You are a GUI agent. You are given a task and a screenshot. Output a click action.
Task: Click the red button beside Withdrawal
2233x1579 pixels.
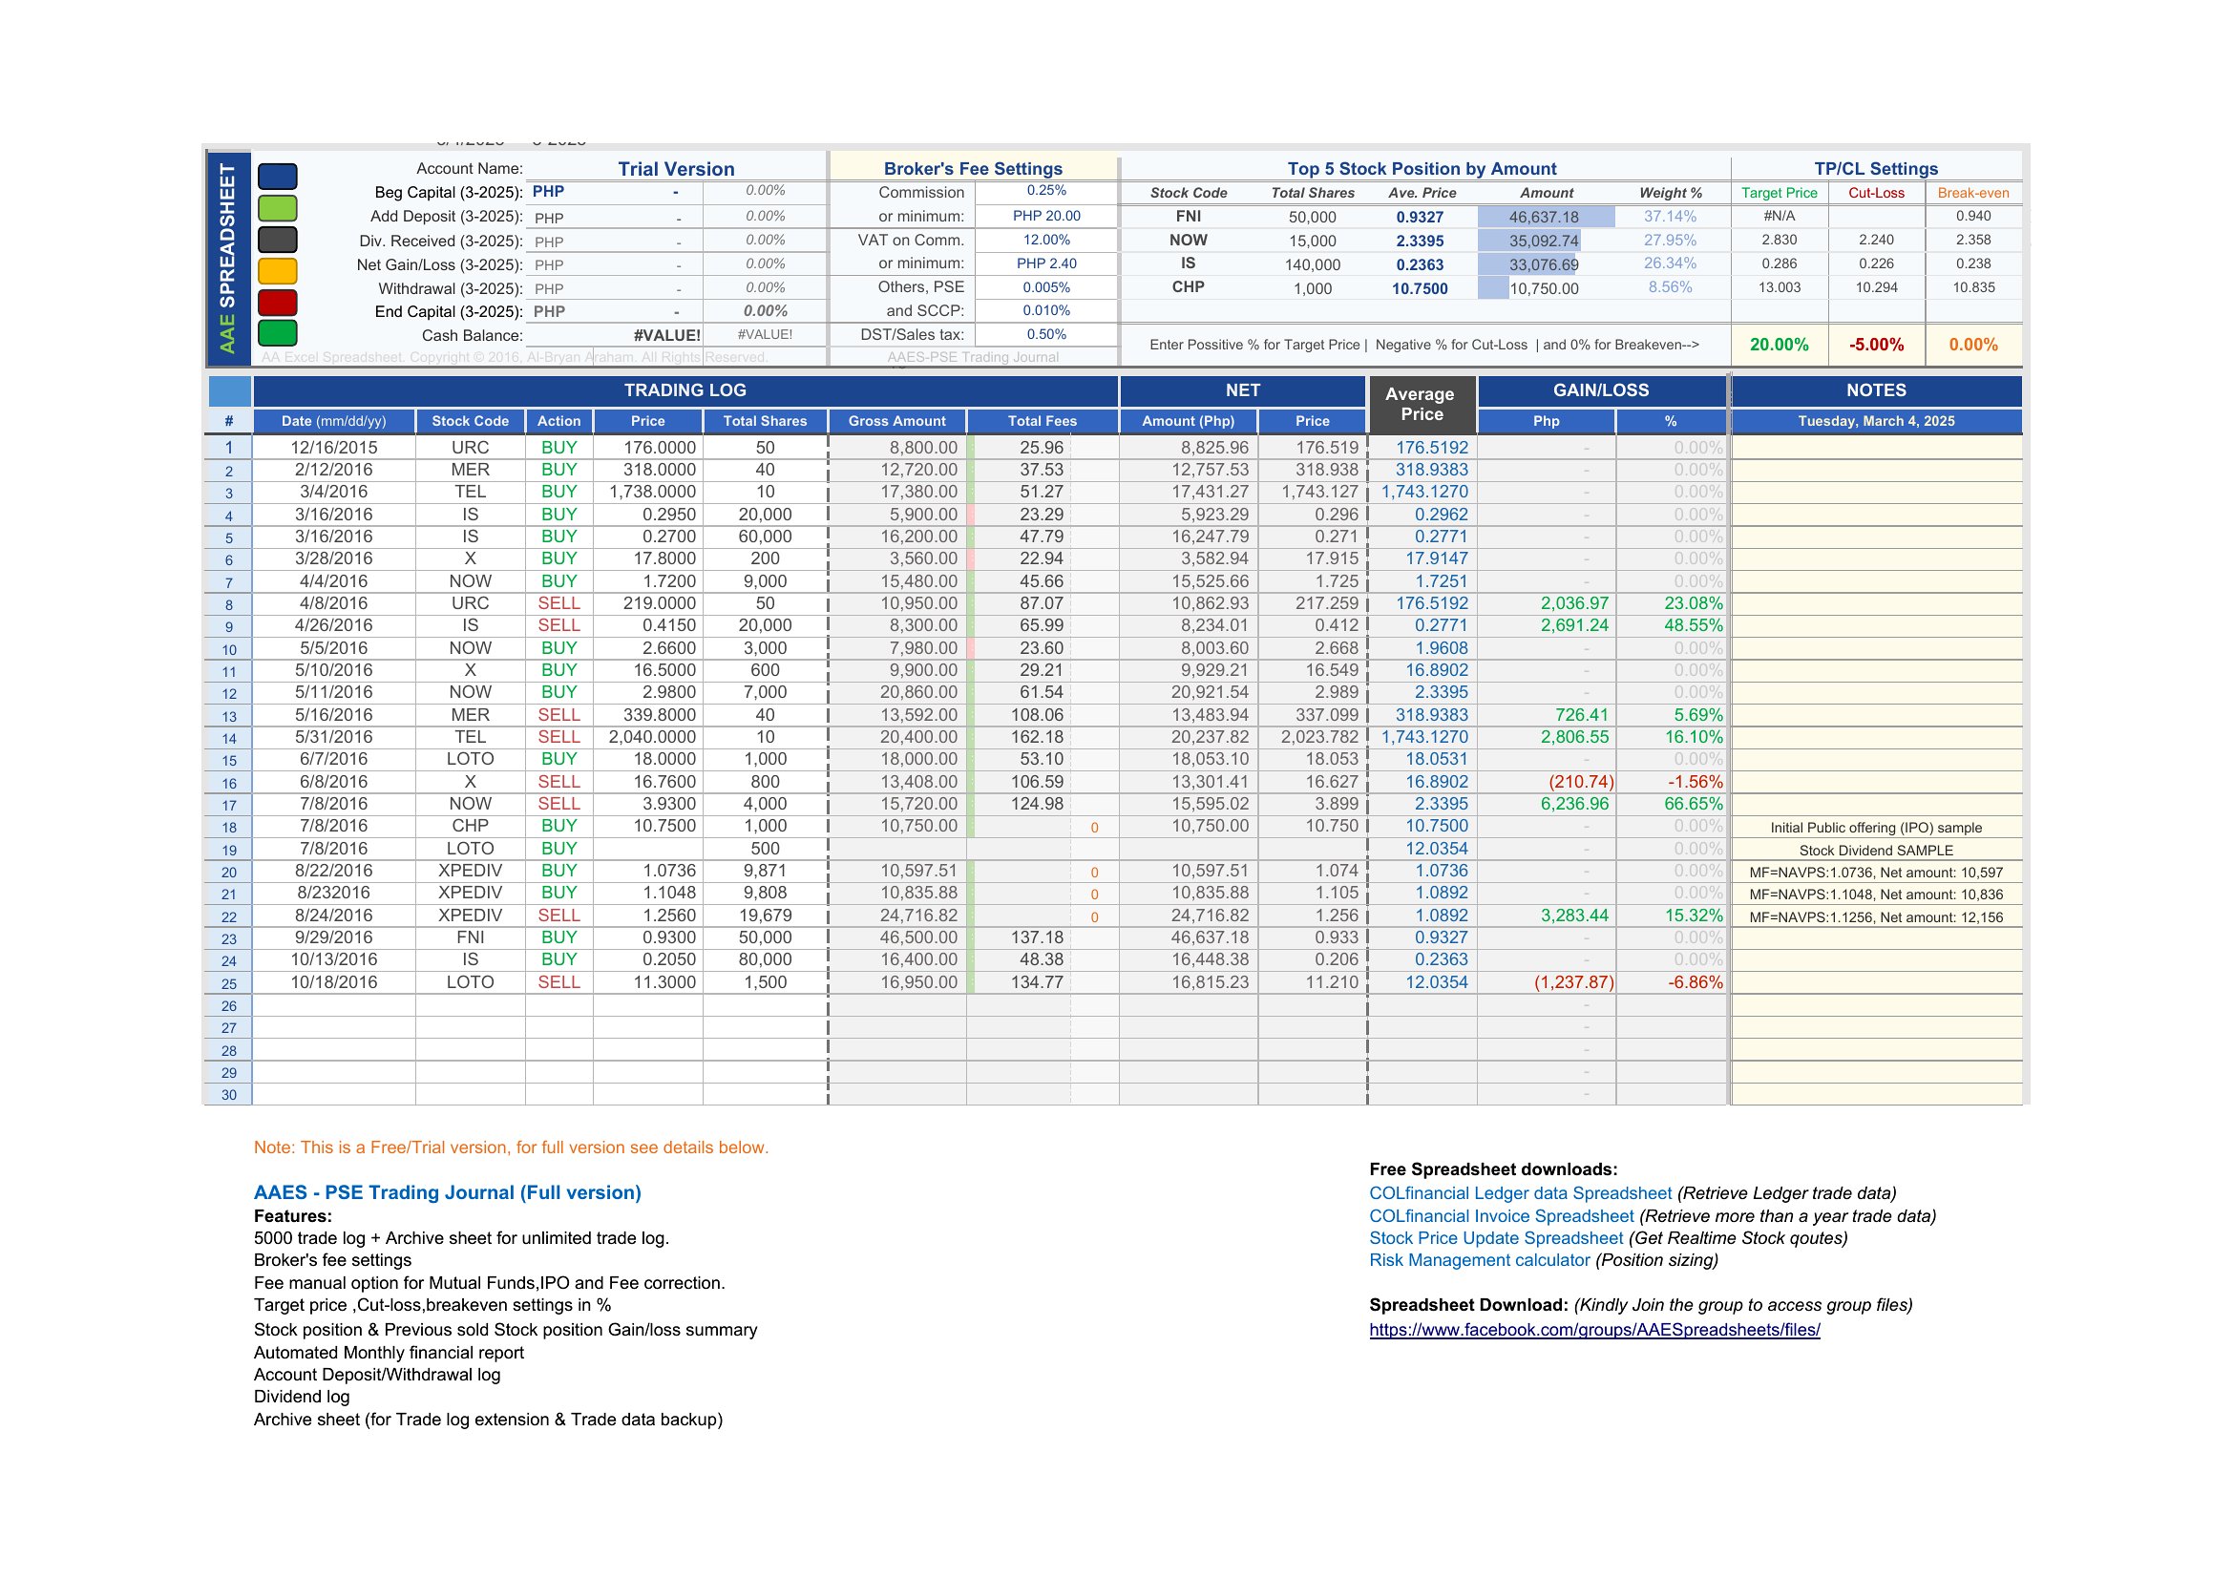(277, 303)
